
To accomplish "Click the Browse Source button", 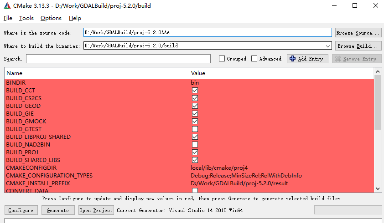I will pos(358,33).
